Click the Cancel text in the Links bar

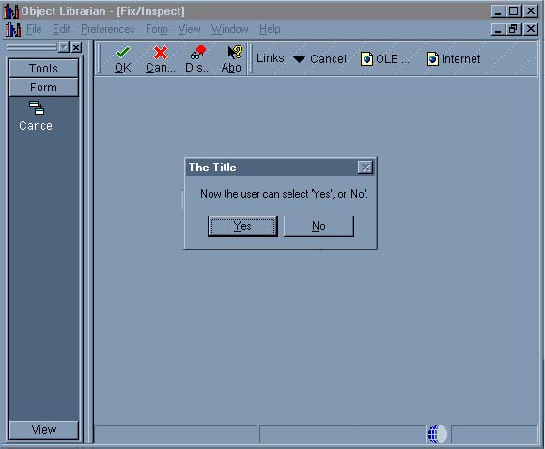click(328, 59)
